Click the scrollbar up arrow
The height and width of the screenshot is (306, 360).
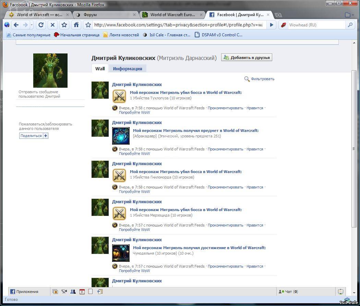(354, 43)
